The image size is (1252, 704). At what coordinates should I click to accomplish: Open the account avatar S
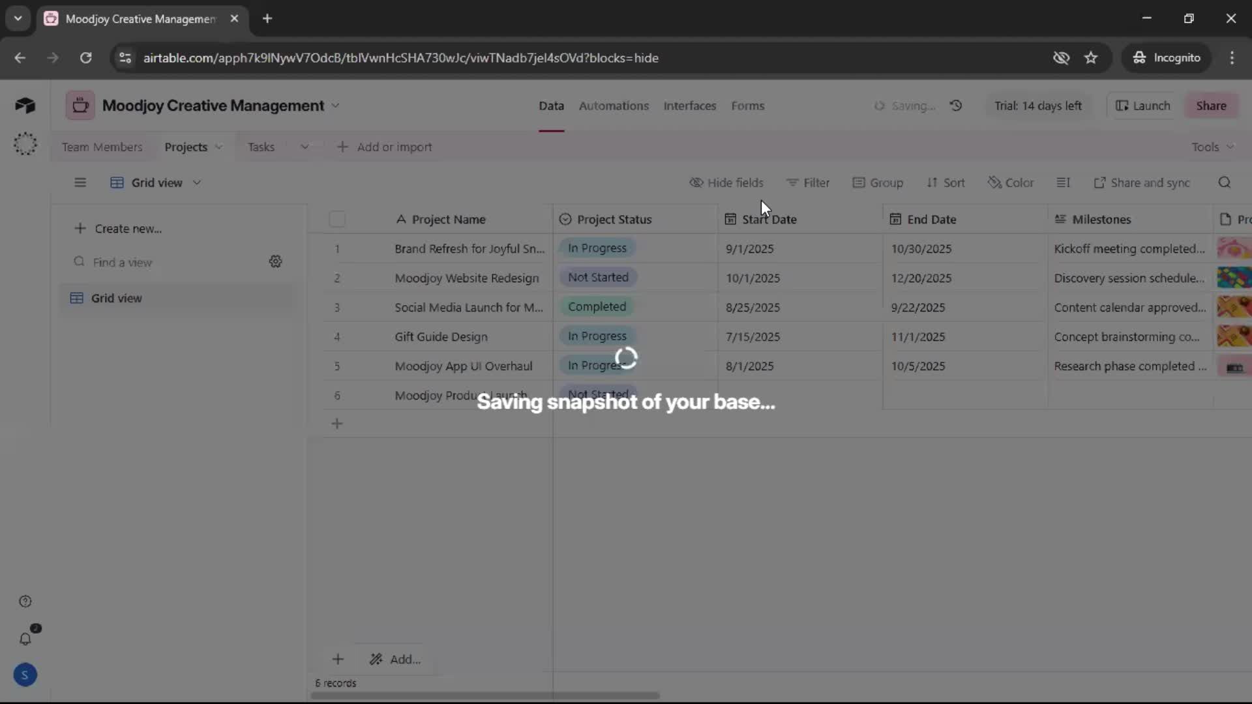25,675
